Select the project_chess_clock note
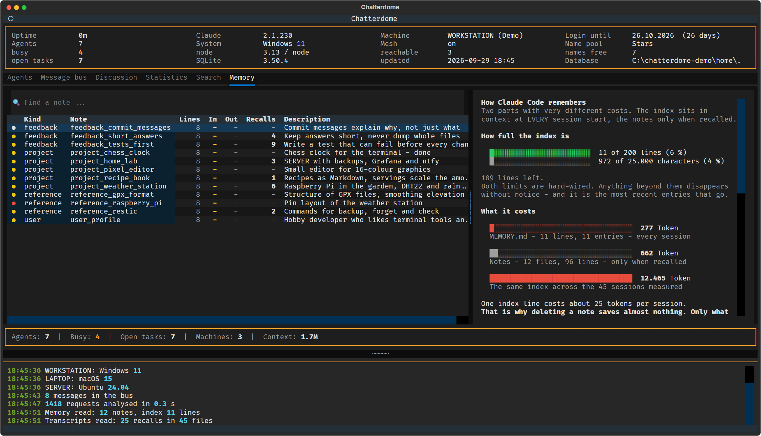The image size is (761, 436). (238, 153)
